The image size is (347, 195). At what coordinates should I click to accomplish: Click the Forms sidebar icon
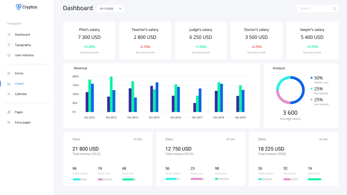pyautogui.click(x=9, y=73)
